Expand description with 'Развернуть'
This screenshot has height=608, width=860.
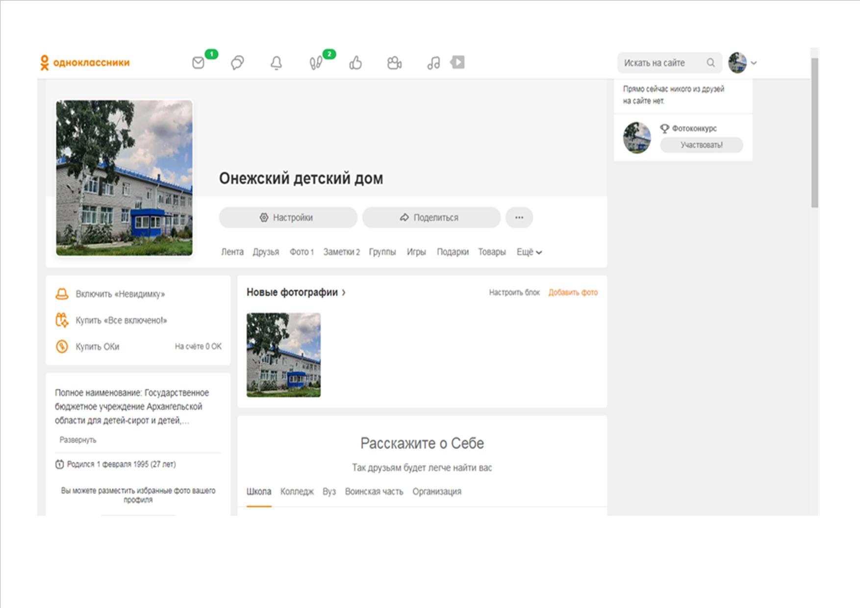click(x=78, y=440)
